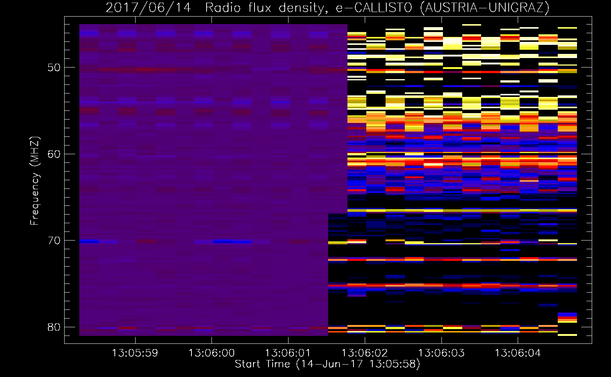
Task: Click the 13:06:00 time tick label
Action: [x=211, y=353]
